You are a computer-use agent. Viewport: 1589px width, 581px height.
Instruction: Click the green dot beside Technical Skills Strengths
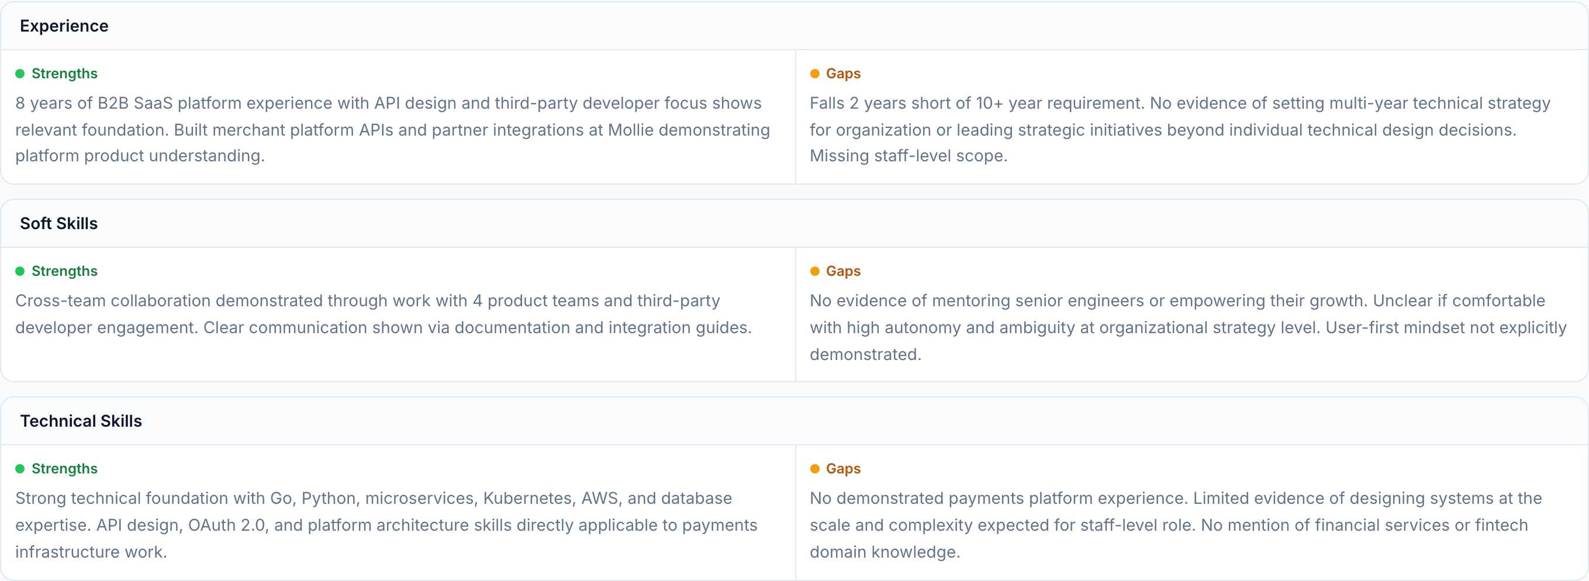click(x=20, y=469)
